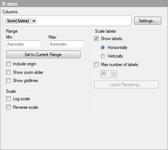The image size is (168, 150).
Task: Enable Max number of labels checkbox
Action: tap(96, 65)
